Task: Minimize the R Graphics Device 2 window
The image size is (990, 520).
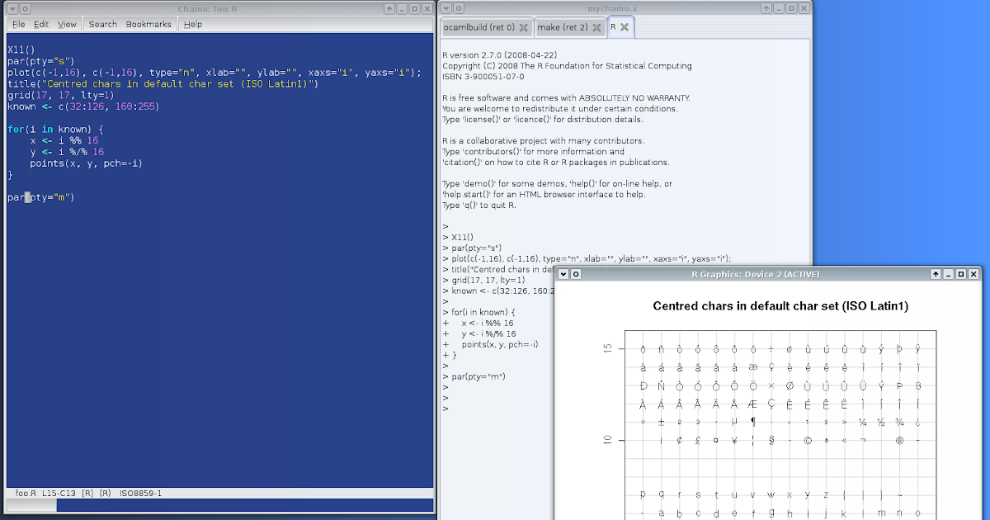Action: (x=948, y=274)
